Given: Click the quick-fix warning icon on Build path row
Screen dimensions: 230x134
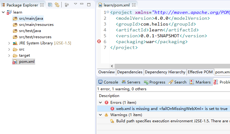Looking at the screenshot, I should coord(112,121).
